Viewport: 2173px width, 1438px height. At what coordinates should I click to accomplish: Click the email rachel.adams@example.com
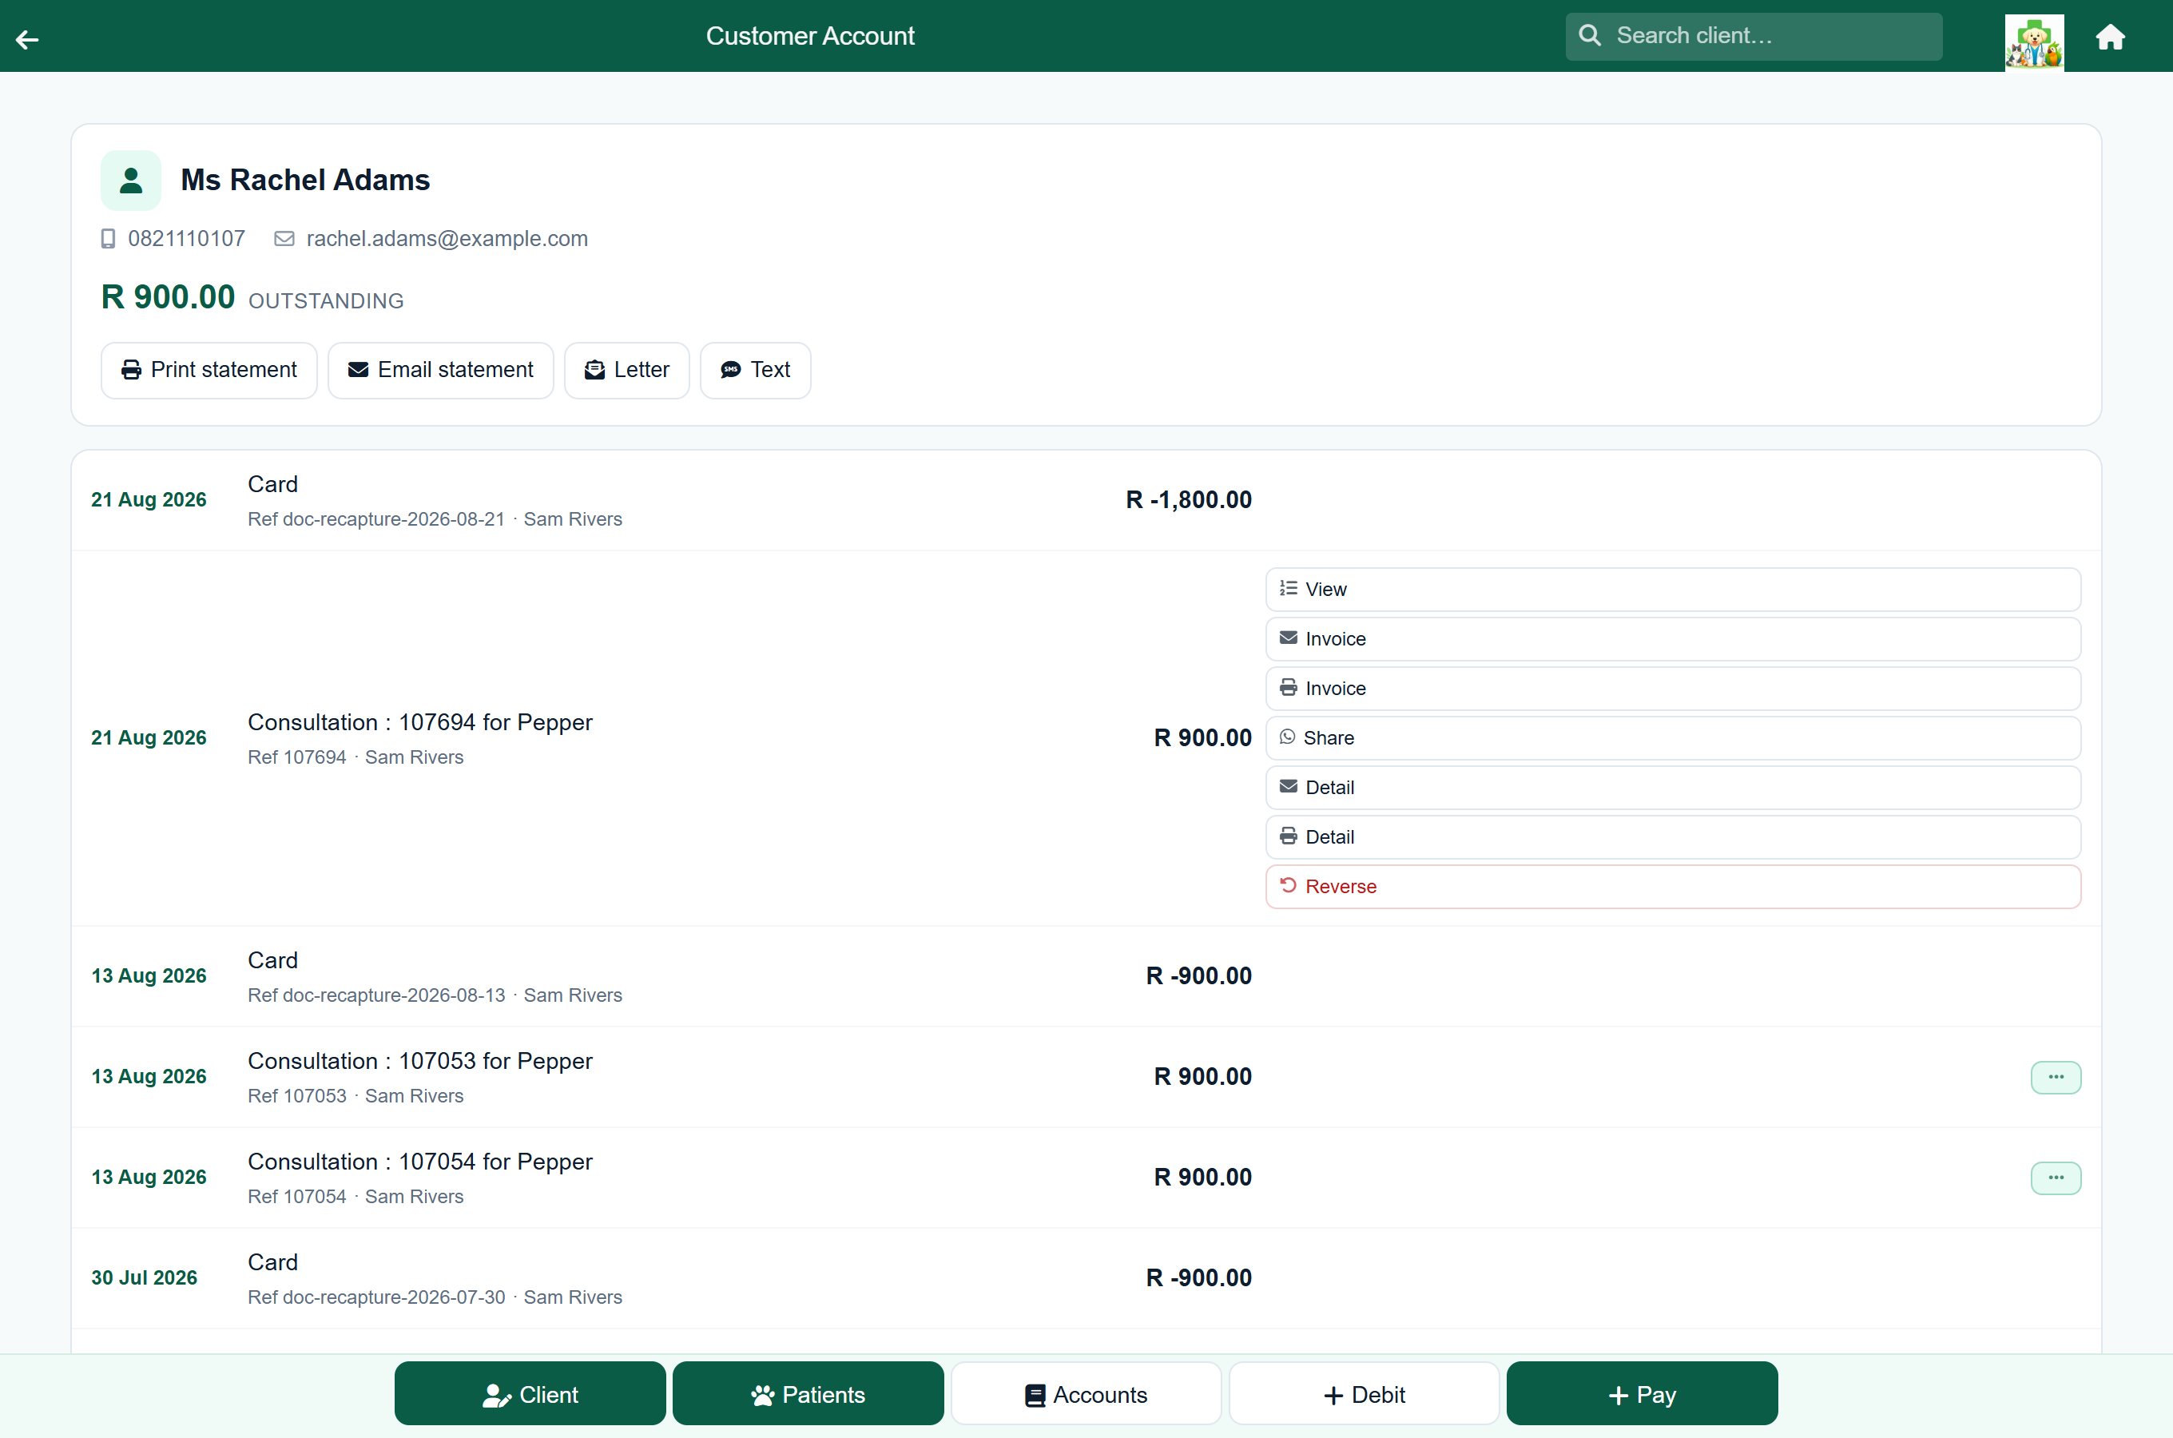click(447, 238)
